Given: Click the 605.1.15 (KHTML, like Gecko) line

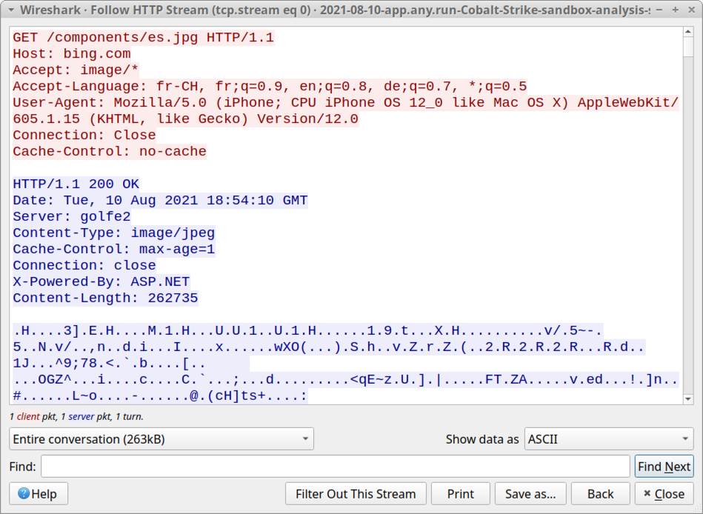Looking at the screenshot, I should pos(186,119).
